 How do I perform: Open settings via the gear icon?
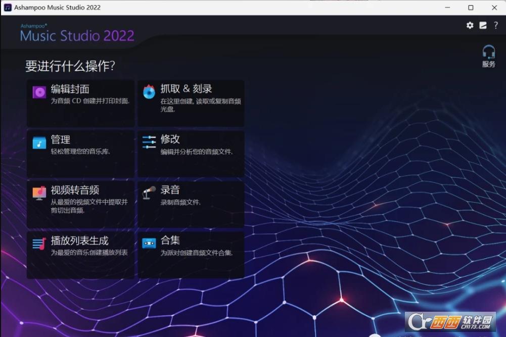pos(470,25)
